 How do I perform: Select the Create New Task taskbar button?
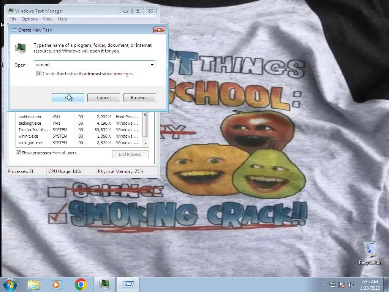(x=128, y=284)
